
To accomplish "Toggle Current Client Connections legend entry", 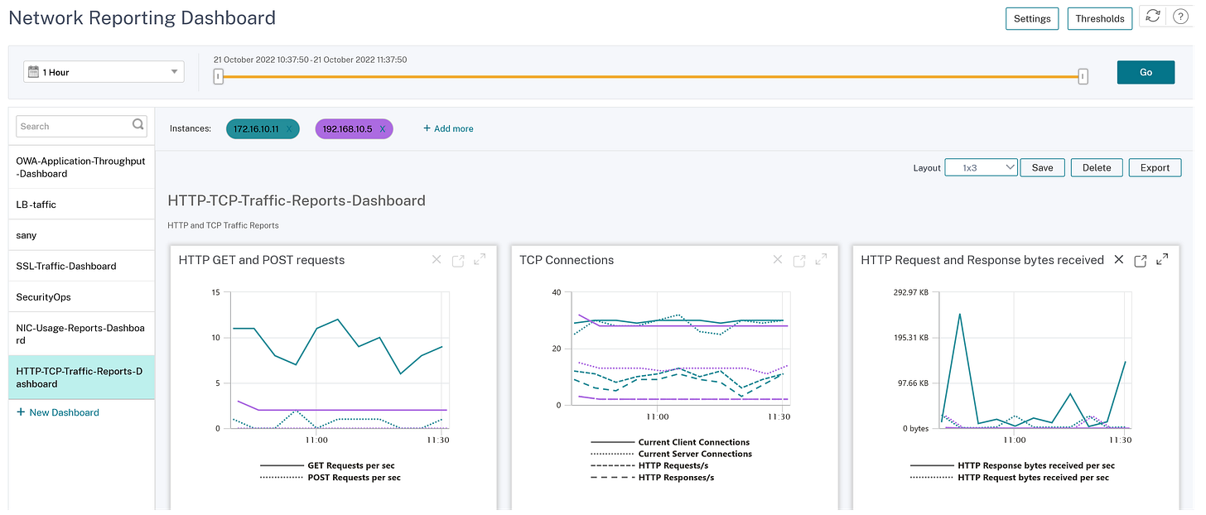I will pyautogui.click(x=670, y=442).
